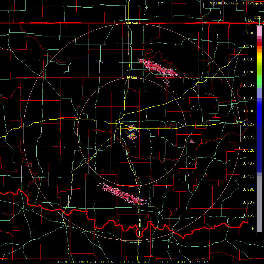Select the 0.787 scale value
The width and height of the screenshot is (264, 264).
pyautogui.click(x=248, y=85)
